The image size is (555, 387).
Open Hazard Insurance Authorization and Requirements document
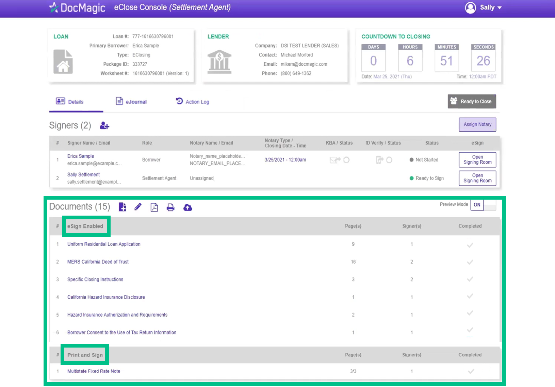pos(117,315)
